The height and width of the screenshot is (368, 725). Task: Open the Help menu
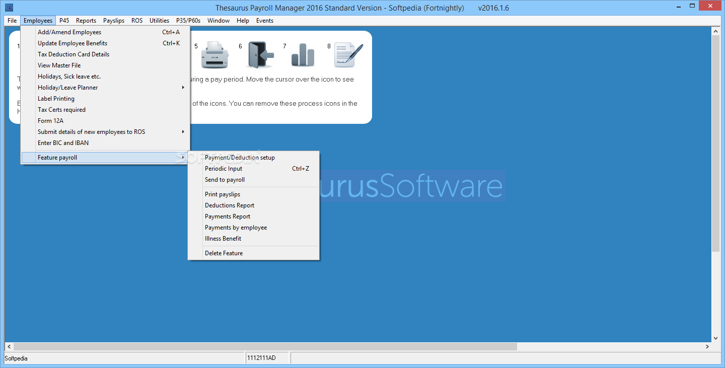pos(243,21)
